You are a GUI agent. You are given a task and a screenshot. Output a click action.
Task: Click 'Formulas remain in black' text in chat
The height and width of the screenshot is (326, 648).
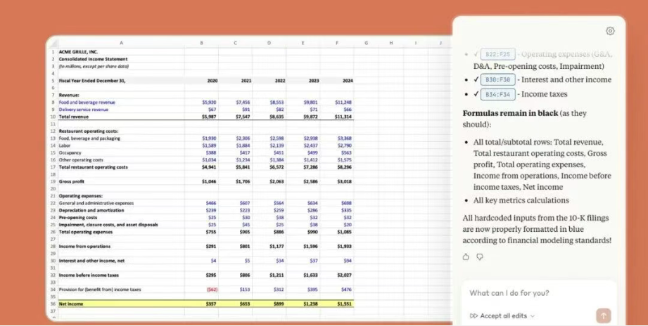click(x=510, y=113)
